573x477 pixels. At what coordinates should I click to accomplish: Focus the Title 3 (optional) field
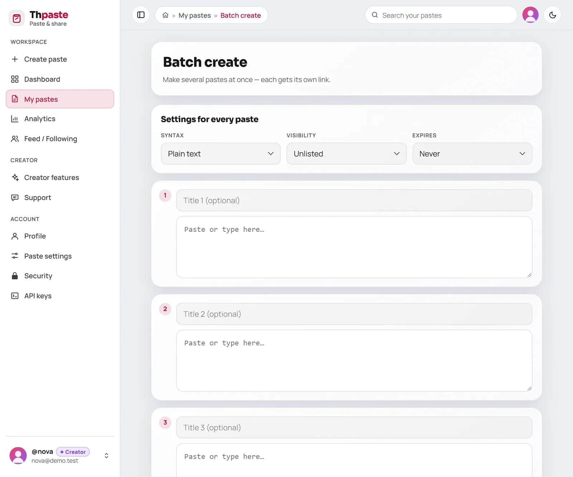click(x=354, y=428)
